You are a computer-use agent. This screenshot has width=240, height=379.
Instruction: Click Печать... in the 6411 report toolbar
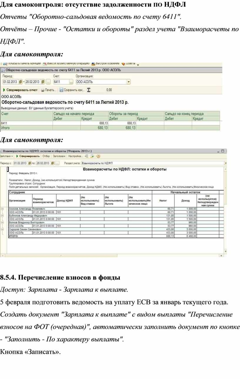(49, 90)
